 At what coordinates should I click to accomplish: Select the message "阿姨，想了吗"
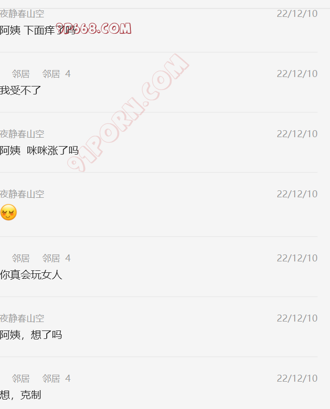(x=31, y=334)
